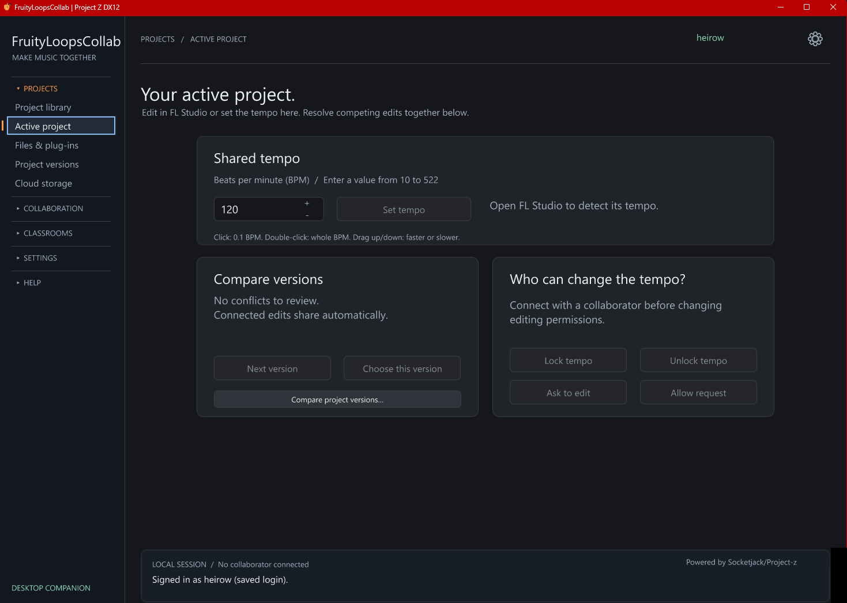The width and height of the screenshot is (847, 603).
Task: Click the Next version button
Action: pos(272,369)
